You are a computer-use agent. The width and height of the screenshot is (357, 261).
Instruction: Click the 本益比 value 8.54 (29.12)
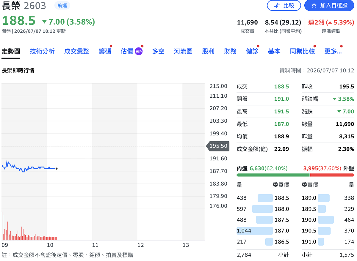pyautogui.click(x=283, y=22)
